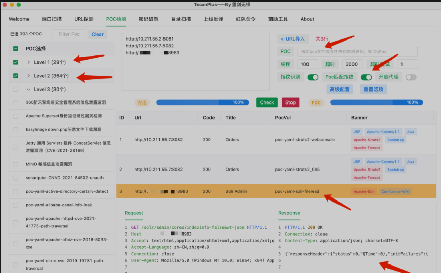Click the retry count field showing 1

407,64
